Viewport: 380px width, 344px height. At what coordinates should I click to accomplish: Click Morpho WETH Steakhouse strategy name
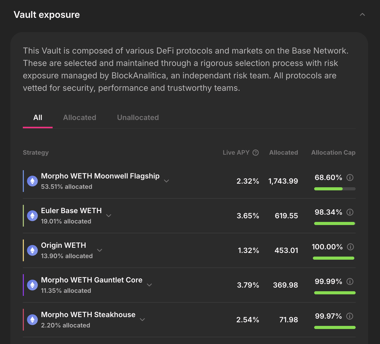[88, 315]
